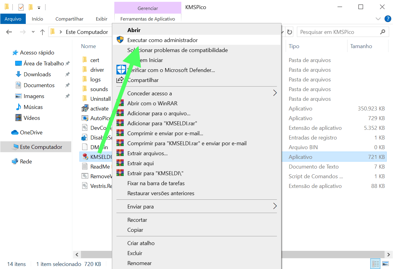Screen dimensions: 393x269
Task: Click the search magnifier icon
Action: point(383,32)
